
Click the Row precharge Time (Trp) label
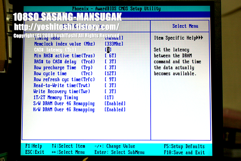(63, 68)
